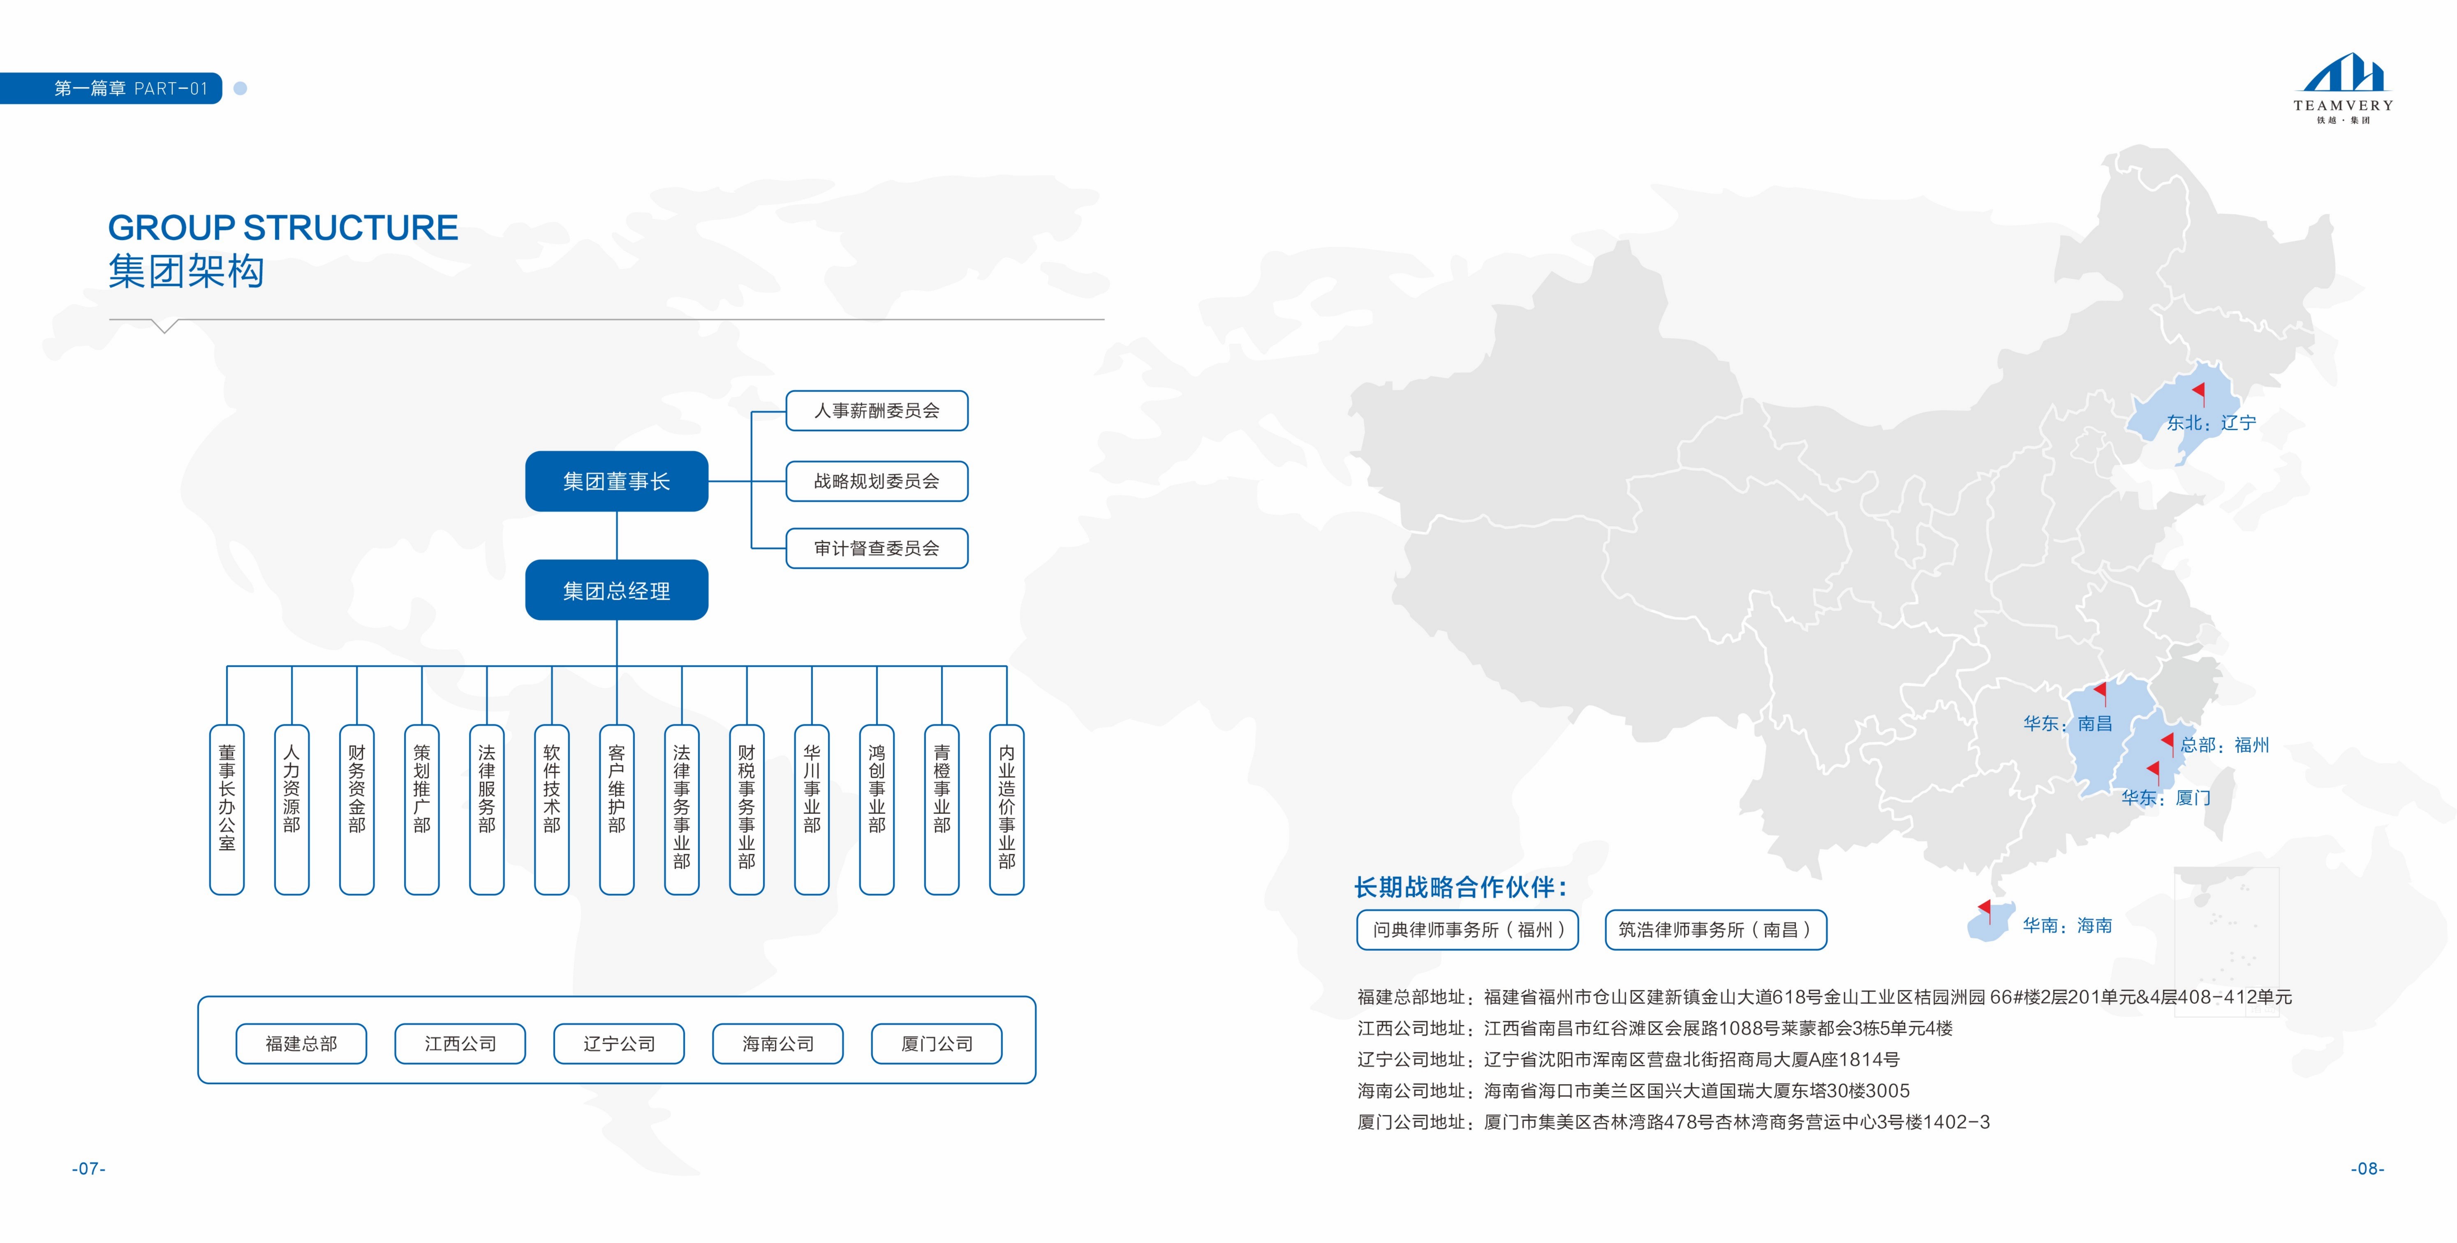Click the TEAMVERY logo
This screenshot has height=1243, width=2457.
2343,89
